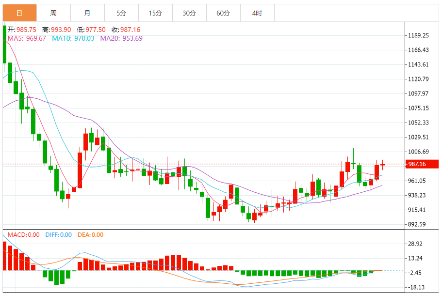Click the latest small red candlestick
The image size is (442, 293).
(x=382, y=165)
